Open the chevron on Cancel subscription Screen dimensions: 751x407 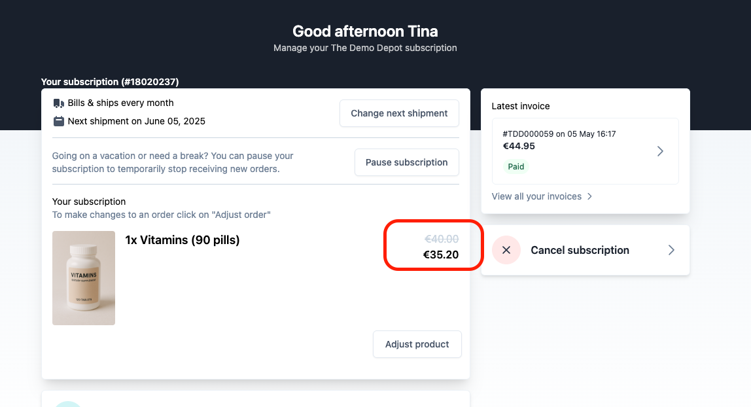pyautogui.click(x=671, y=250)
